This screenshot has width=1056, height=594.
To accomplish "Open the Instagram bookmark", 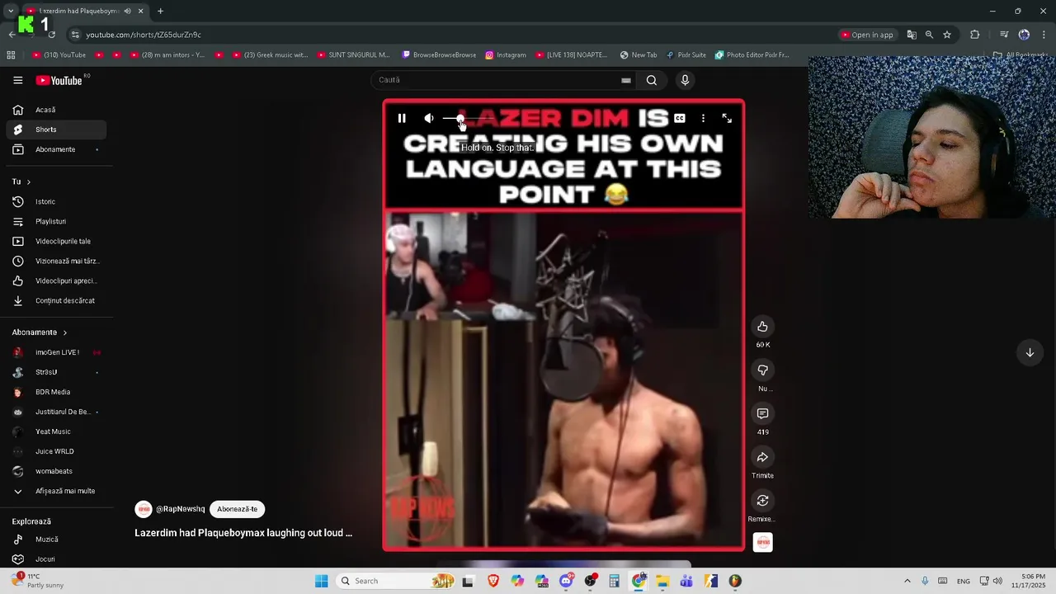I will pos(506,55).
